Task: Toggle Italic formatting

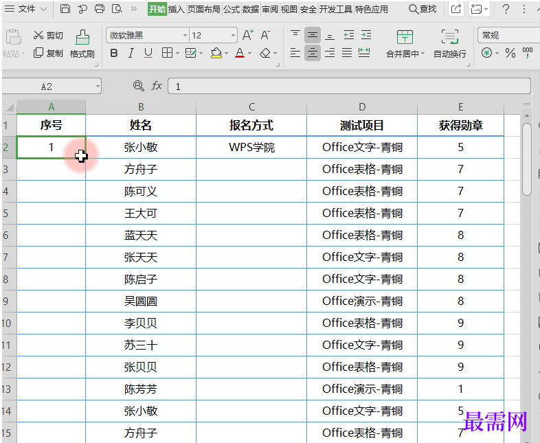Action: 131,54
